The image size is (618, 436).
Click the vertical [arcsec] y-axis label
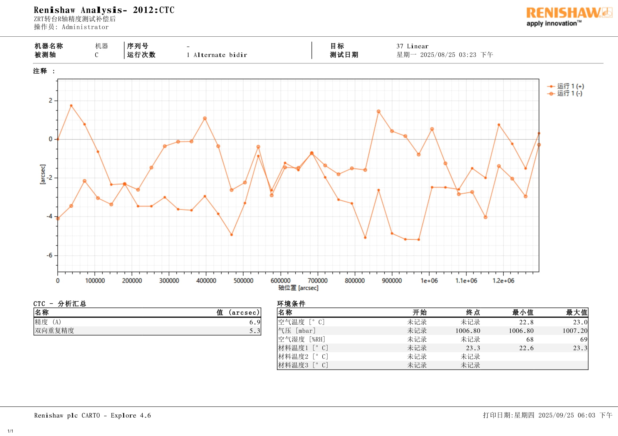[x=43, y=174]
